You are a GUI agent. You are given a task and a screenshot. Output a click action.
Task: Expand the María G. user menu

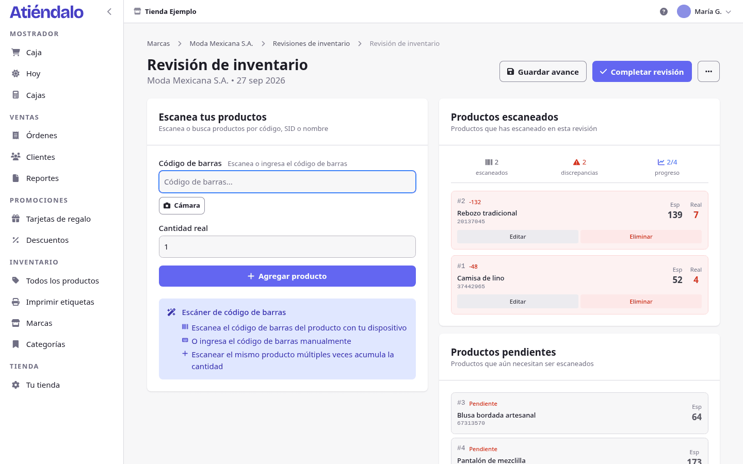tap(704, 11)
